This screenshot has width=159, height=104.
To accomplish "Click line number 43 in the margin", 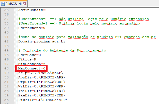I will tap(6, 46).
